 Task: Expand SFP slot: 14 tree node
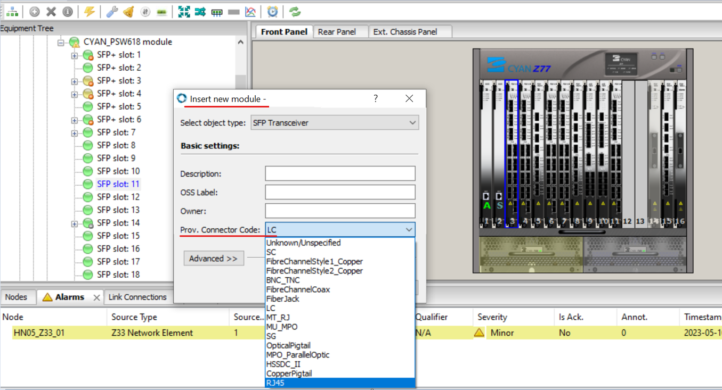[x=74, y=223]
